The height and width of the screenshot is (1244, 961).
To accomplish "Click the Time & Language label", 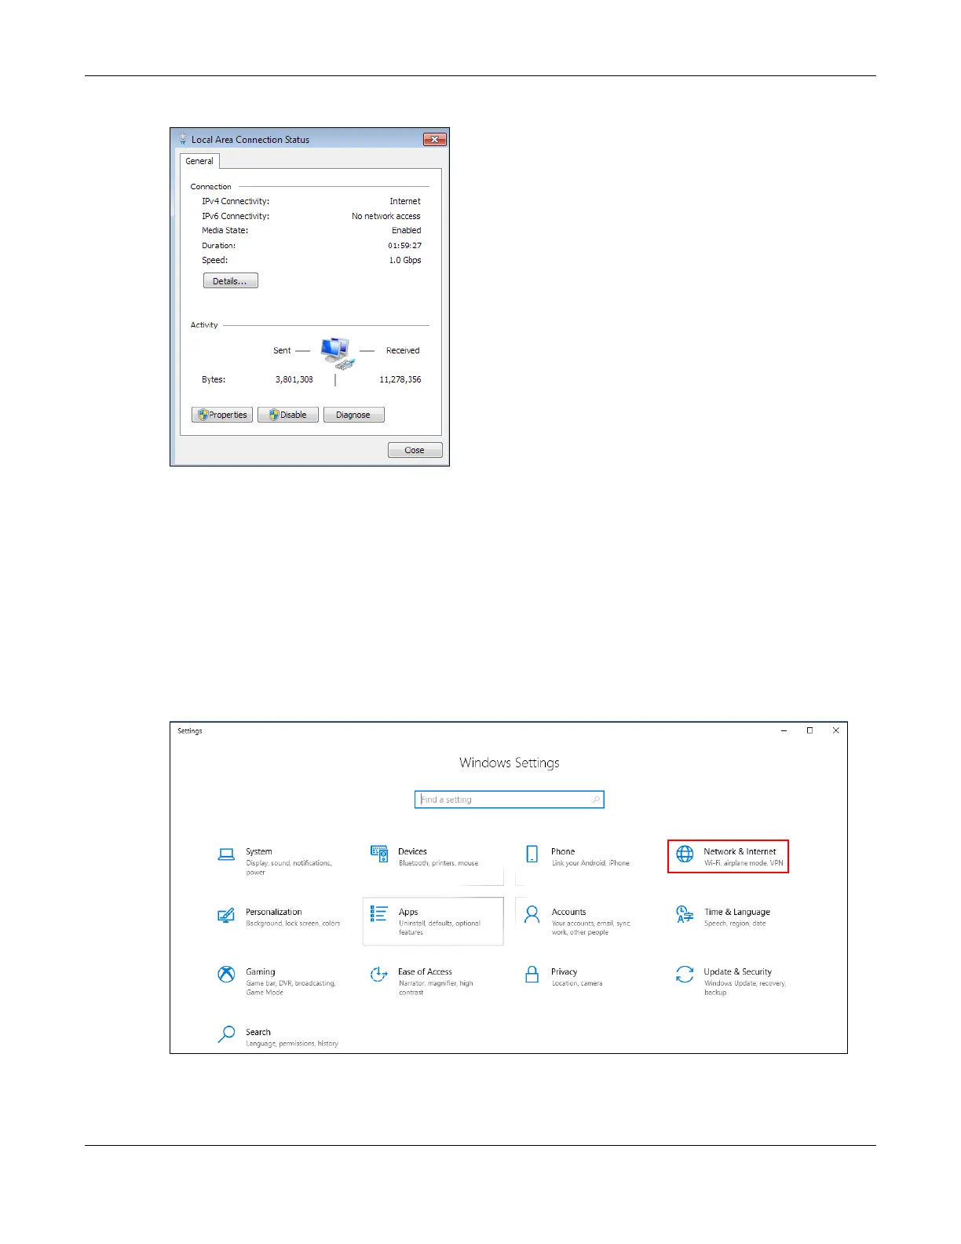I will pyautogui.click(x=737, y=912).
